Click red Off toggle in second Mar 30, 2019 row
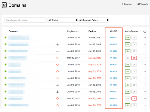This screenshot has width=150, height=112. (134, 99)
